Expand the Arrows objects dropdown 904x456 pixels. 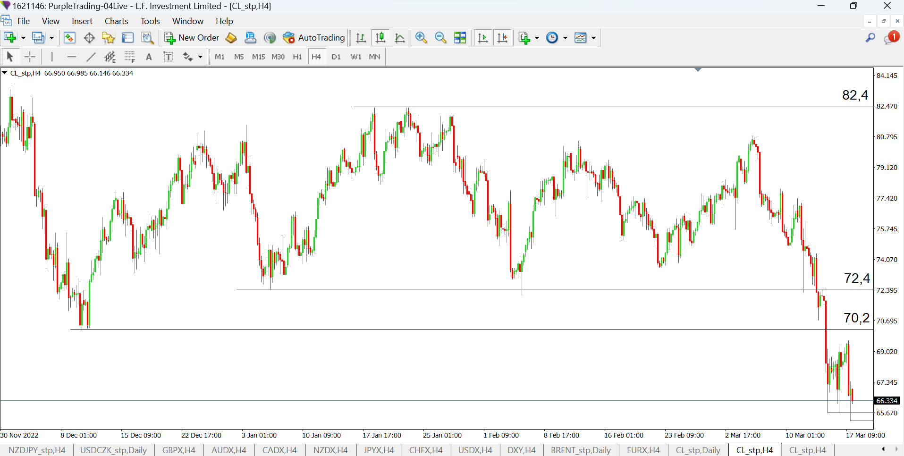point(201,57)
